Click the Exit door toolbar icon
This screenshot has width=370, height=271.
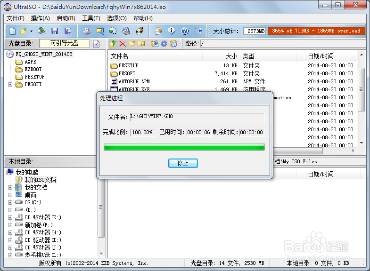coord(198,31)
